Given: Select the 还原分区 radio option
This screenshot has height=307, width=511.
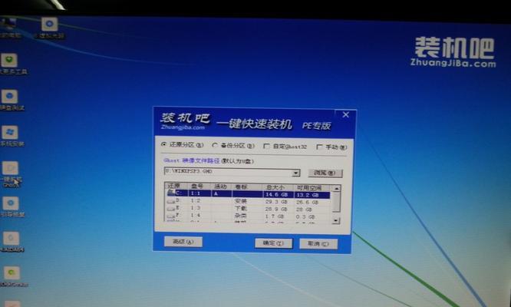Looking at the screenshot, I should 163,144.
